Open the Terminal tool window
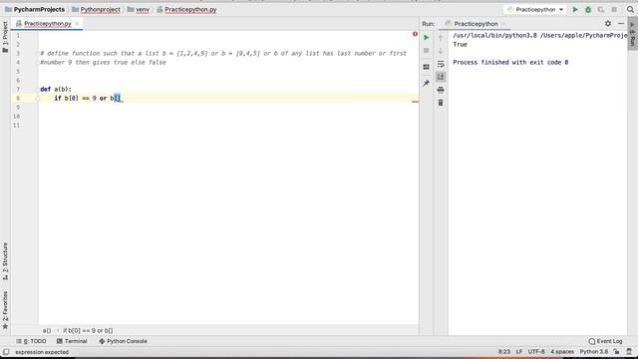638x359 pixels. click(x=72, y=341)
